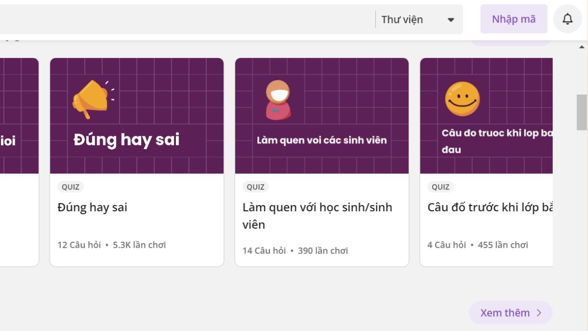This screenshot has width=588, height=331.
Task: Open the Làm quen voi các sinh viên thumbnail
Action: [x=321, y=116]
